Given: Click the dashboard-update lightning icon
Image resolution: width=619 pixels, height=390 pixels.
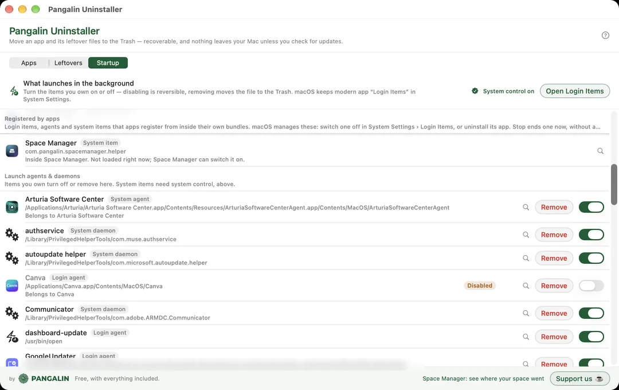Looking at the screenshot, I should pyautogui.click(x=12, y=337).
